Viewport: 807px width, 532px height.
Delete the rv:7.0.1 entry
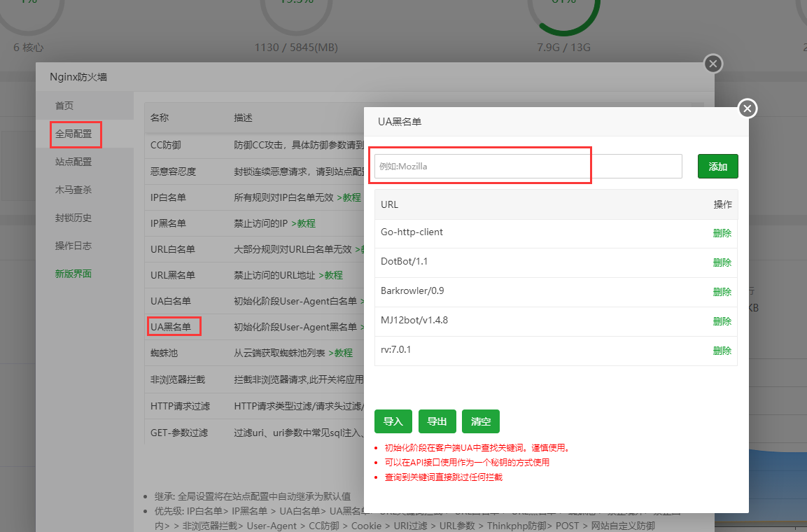tap(722, 351)
